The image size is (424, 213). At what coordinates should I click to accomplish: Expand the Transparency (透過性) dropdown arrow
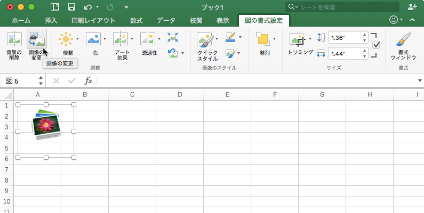coord(159,39)
